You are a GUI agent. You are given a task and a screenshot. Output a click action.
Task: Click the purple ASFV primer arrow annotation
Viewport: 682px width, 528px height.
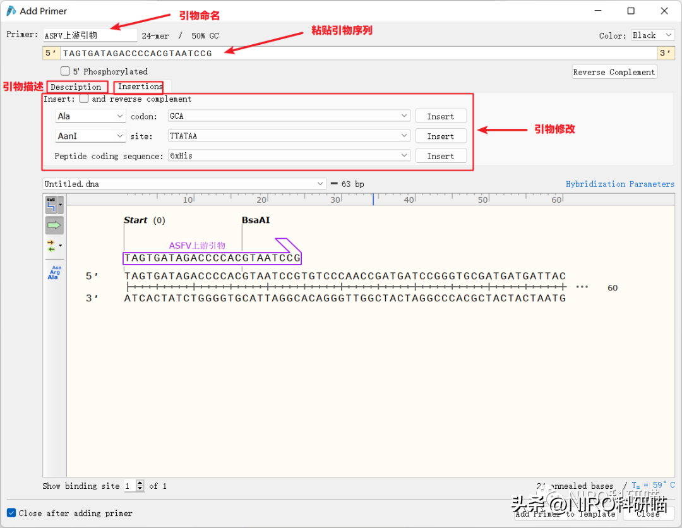[289, 245]
